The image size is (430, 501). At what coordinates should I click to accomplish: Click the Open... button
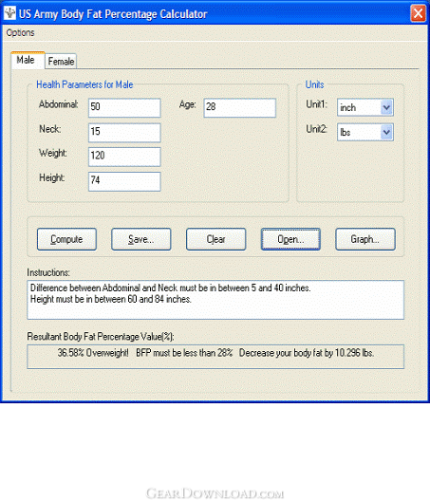click(290, 239)
